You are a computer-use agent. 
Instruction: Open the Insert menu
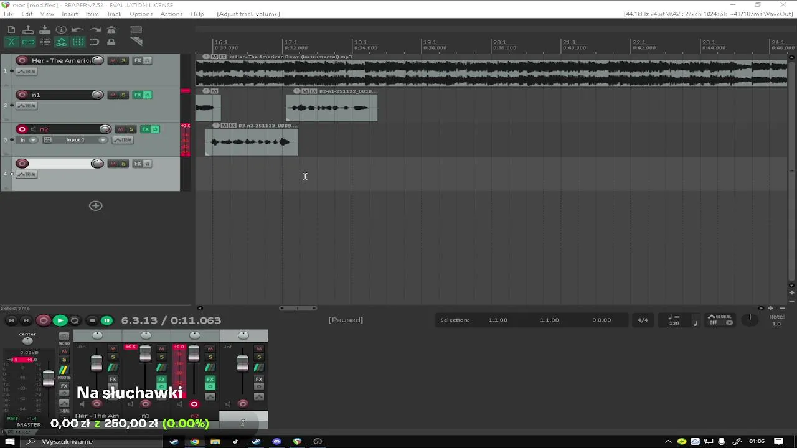[70, 14]
